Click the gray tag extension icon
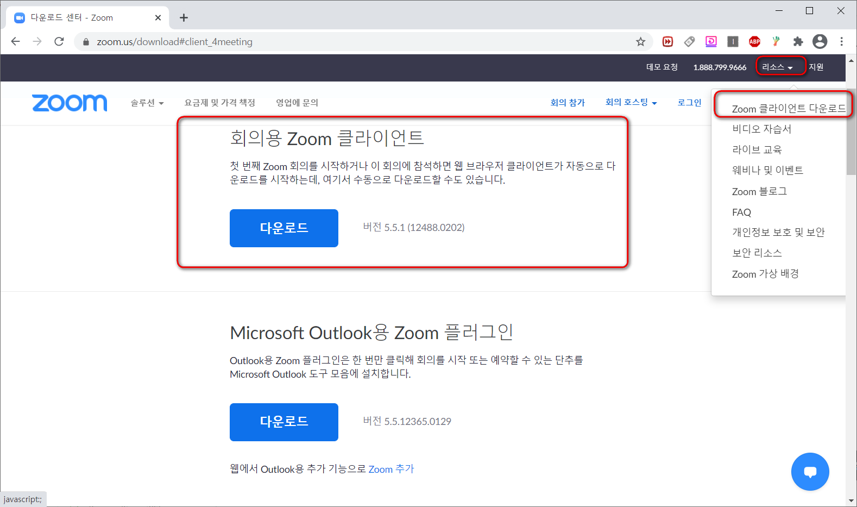Viewport: 857px width, 507px height. coord(690,41)
